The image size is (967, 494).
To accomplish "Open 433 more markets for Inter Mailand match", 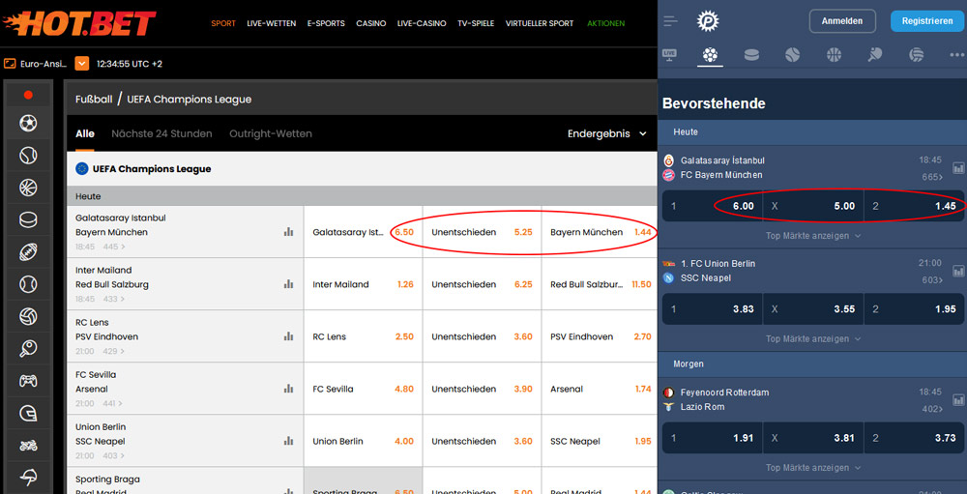I will (114, 299).
